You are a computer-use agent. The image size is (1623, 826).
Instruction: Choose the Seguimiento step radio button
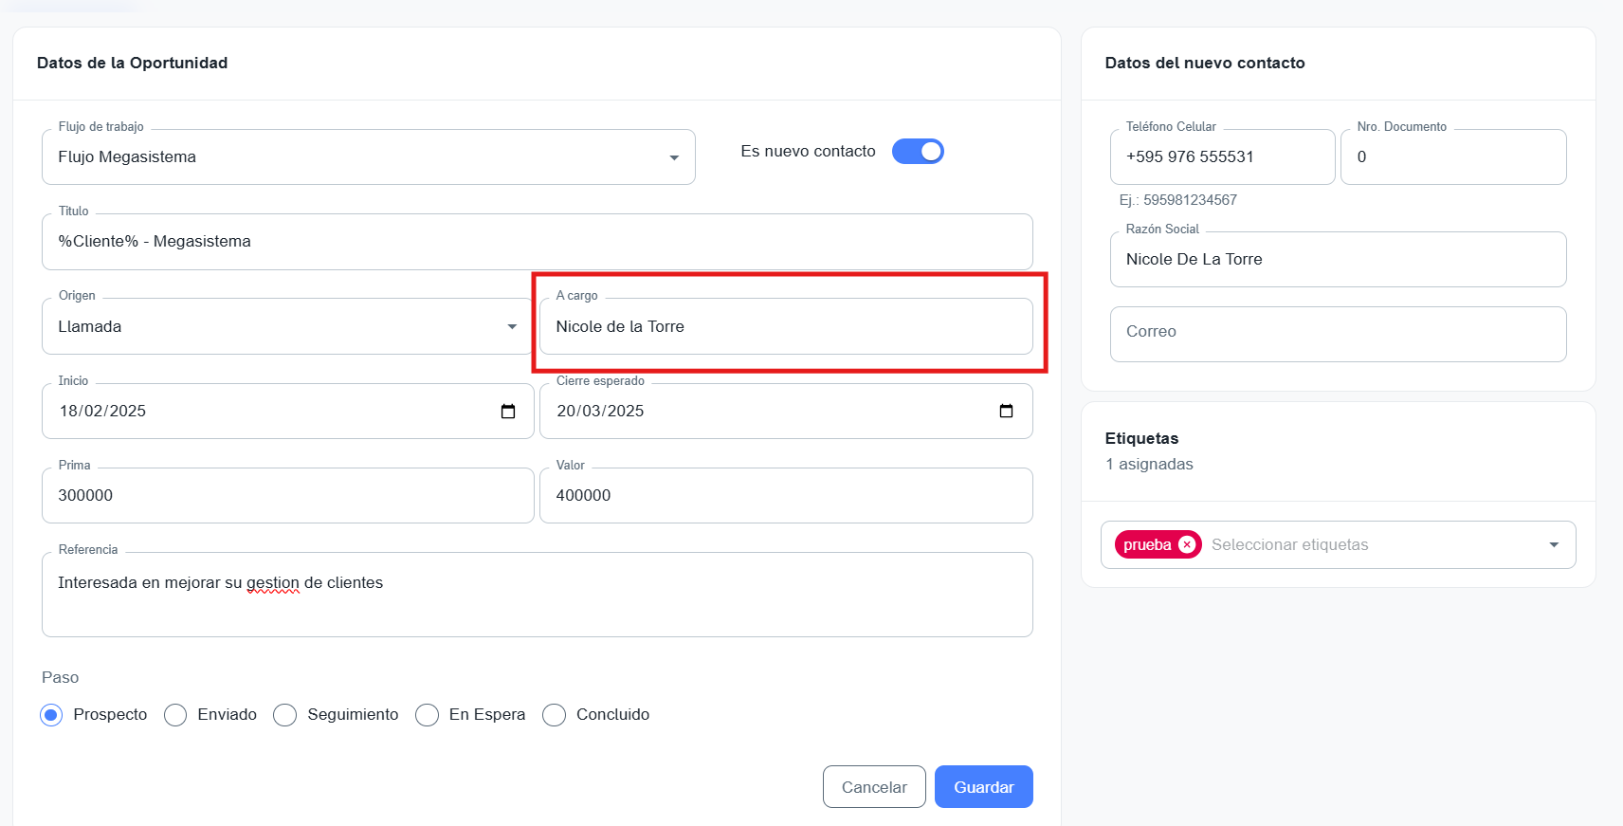[285, 715]
